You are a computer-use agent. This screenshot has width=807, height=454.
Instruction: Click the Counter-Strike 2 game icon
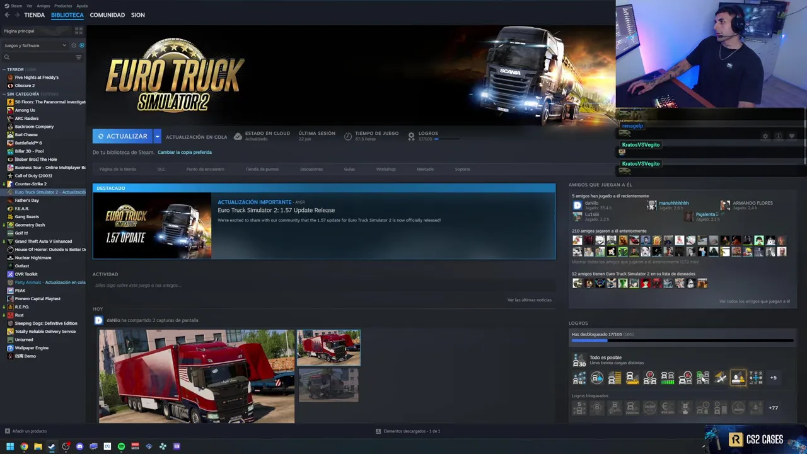(x=10, y=184)
